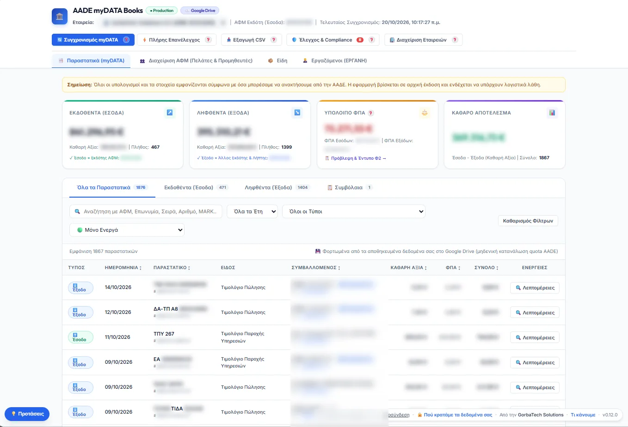This screenshot has height=427, width=628.
Task: Click the bar chart icon on ΚΑΘΑΡΟ ΑΠΟΤΕΛΕΣΜΑ card
Action: [x=552, y=113]
